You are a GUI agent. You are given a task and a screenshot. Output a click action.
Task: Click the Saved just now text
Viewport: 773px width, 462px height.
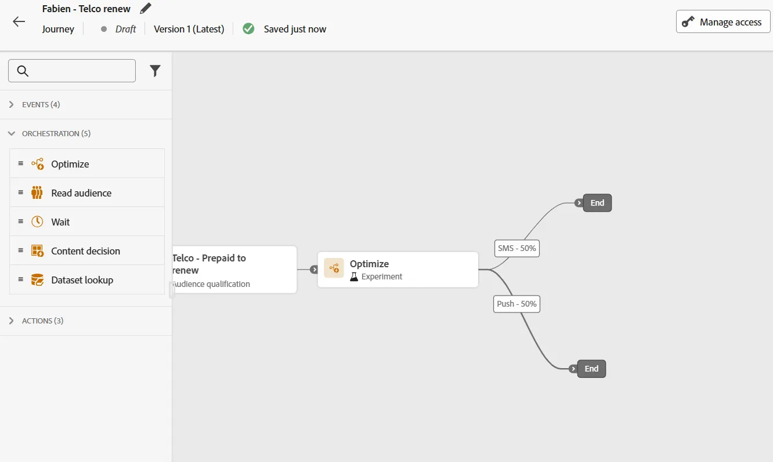295,29
